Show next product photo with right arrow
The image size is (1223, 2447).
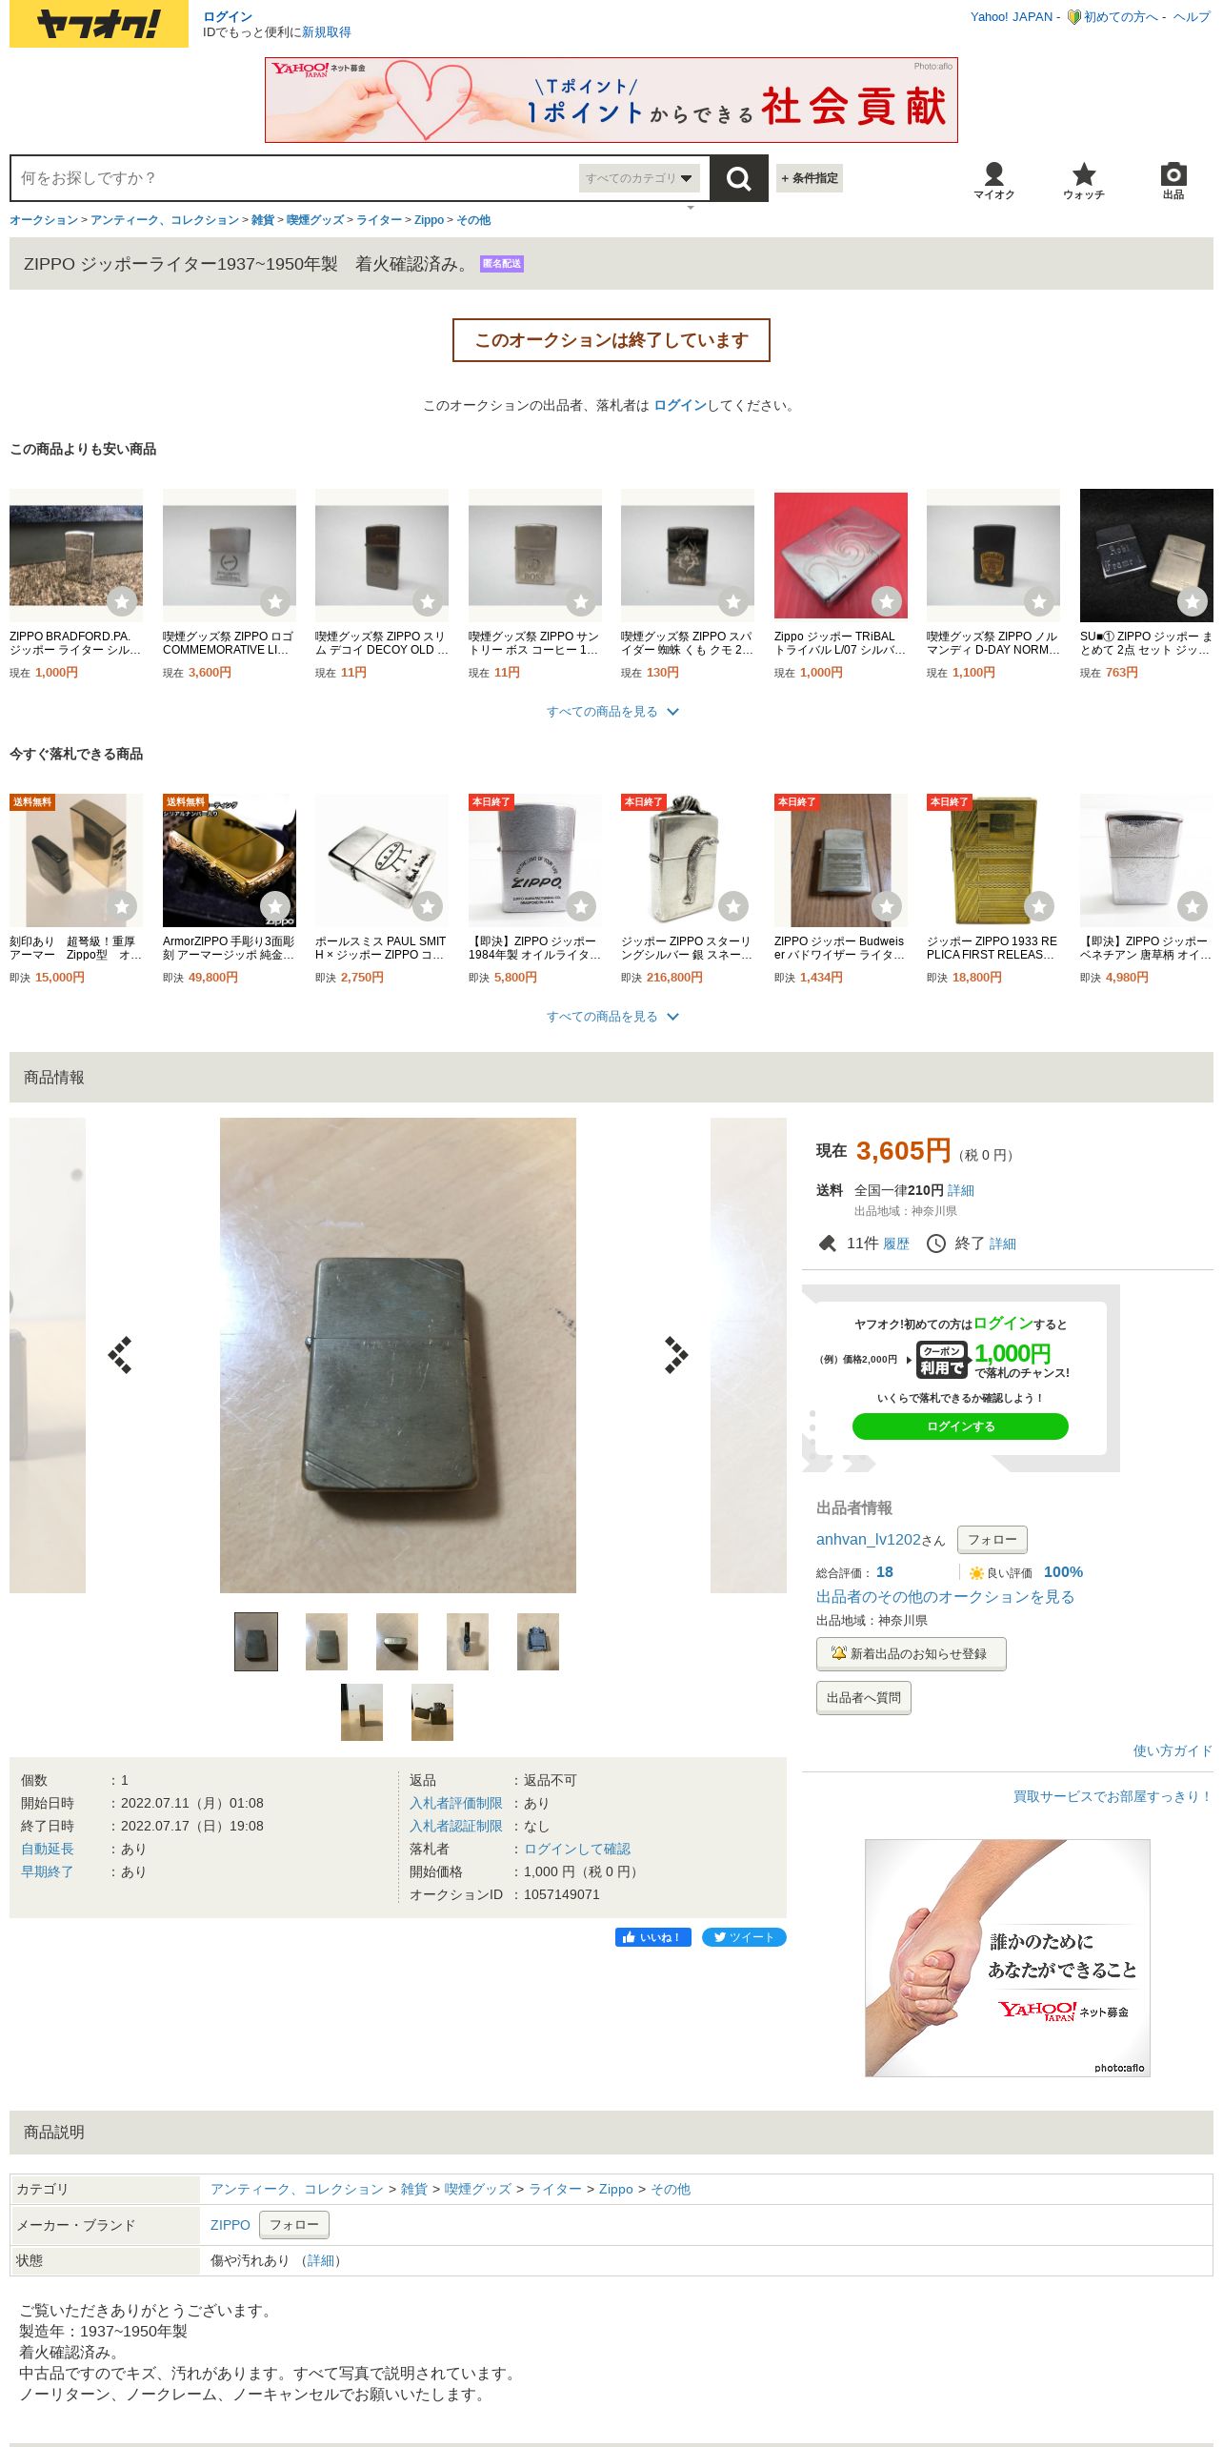(676, 1354)
